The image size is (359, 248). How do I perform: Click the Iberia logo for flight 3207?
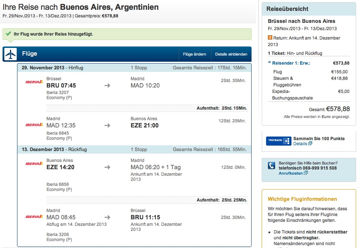coord(34,82)
